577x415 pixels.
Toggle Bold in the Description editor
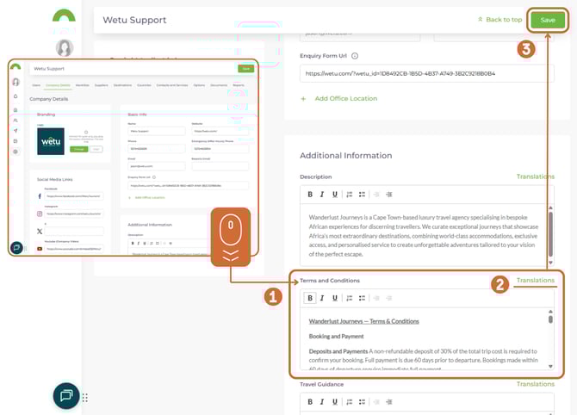pos(310,195)
